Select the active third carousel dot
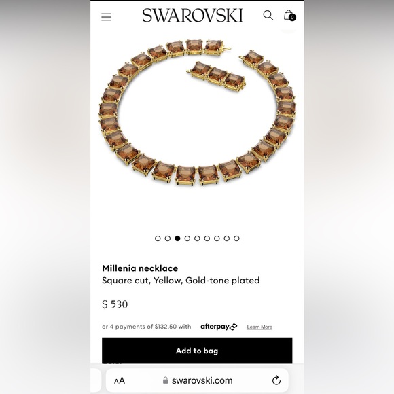The image size is (394, 394). point(177,238)
